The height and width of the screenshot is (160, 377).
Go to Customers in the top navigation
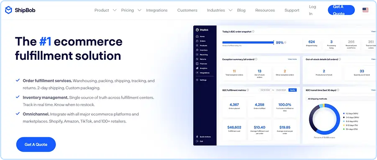[x=187, y=10]
